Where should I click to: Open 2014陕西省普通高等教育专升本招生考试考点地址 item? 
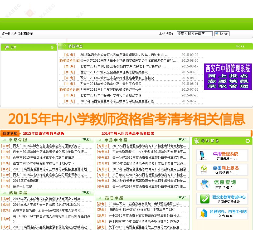click(149, 181)
